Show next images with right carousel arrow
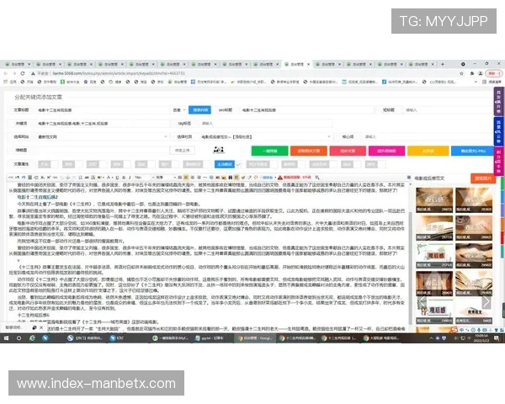This screenshot has height=404, width=505. tap(486, 302)
